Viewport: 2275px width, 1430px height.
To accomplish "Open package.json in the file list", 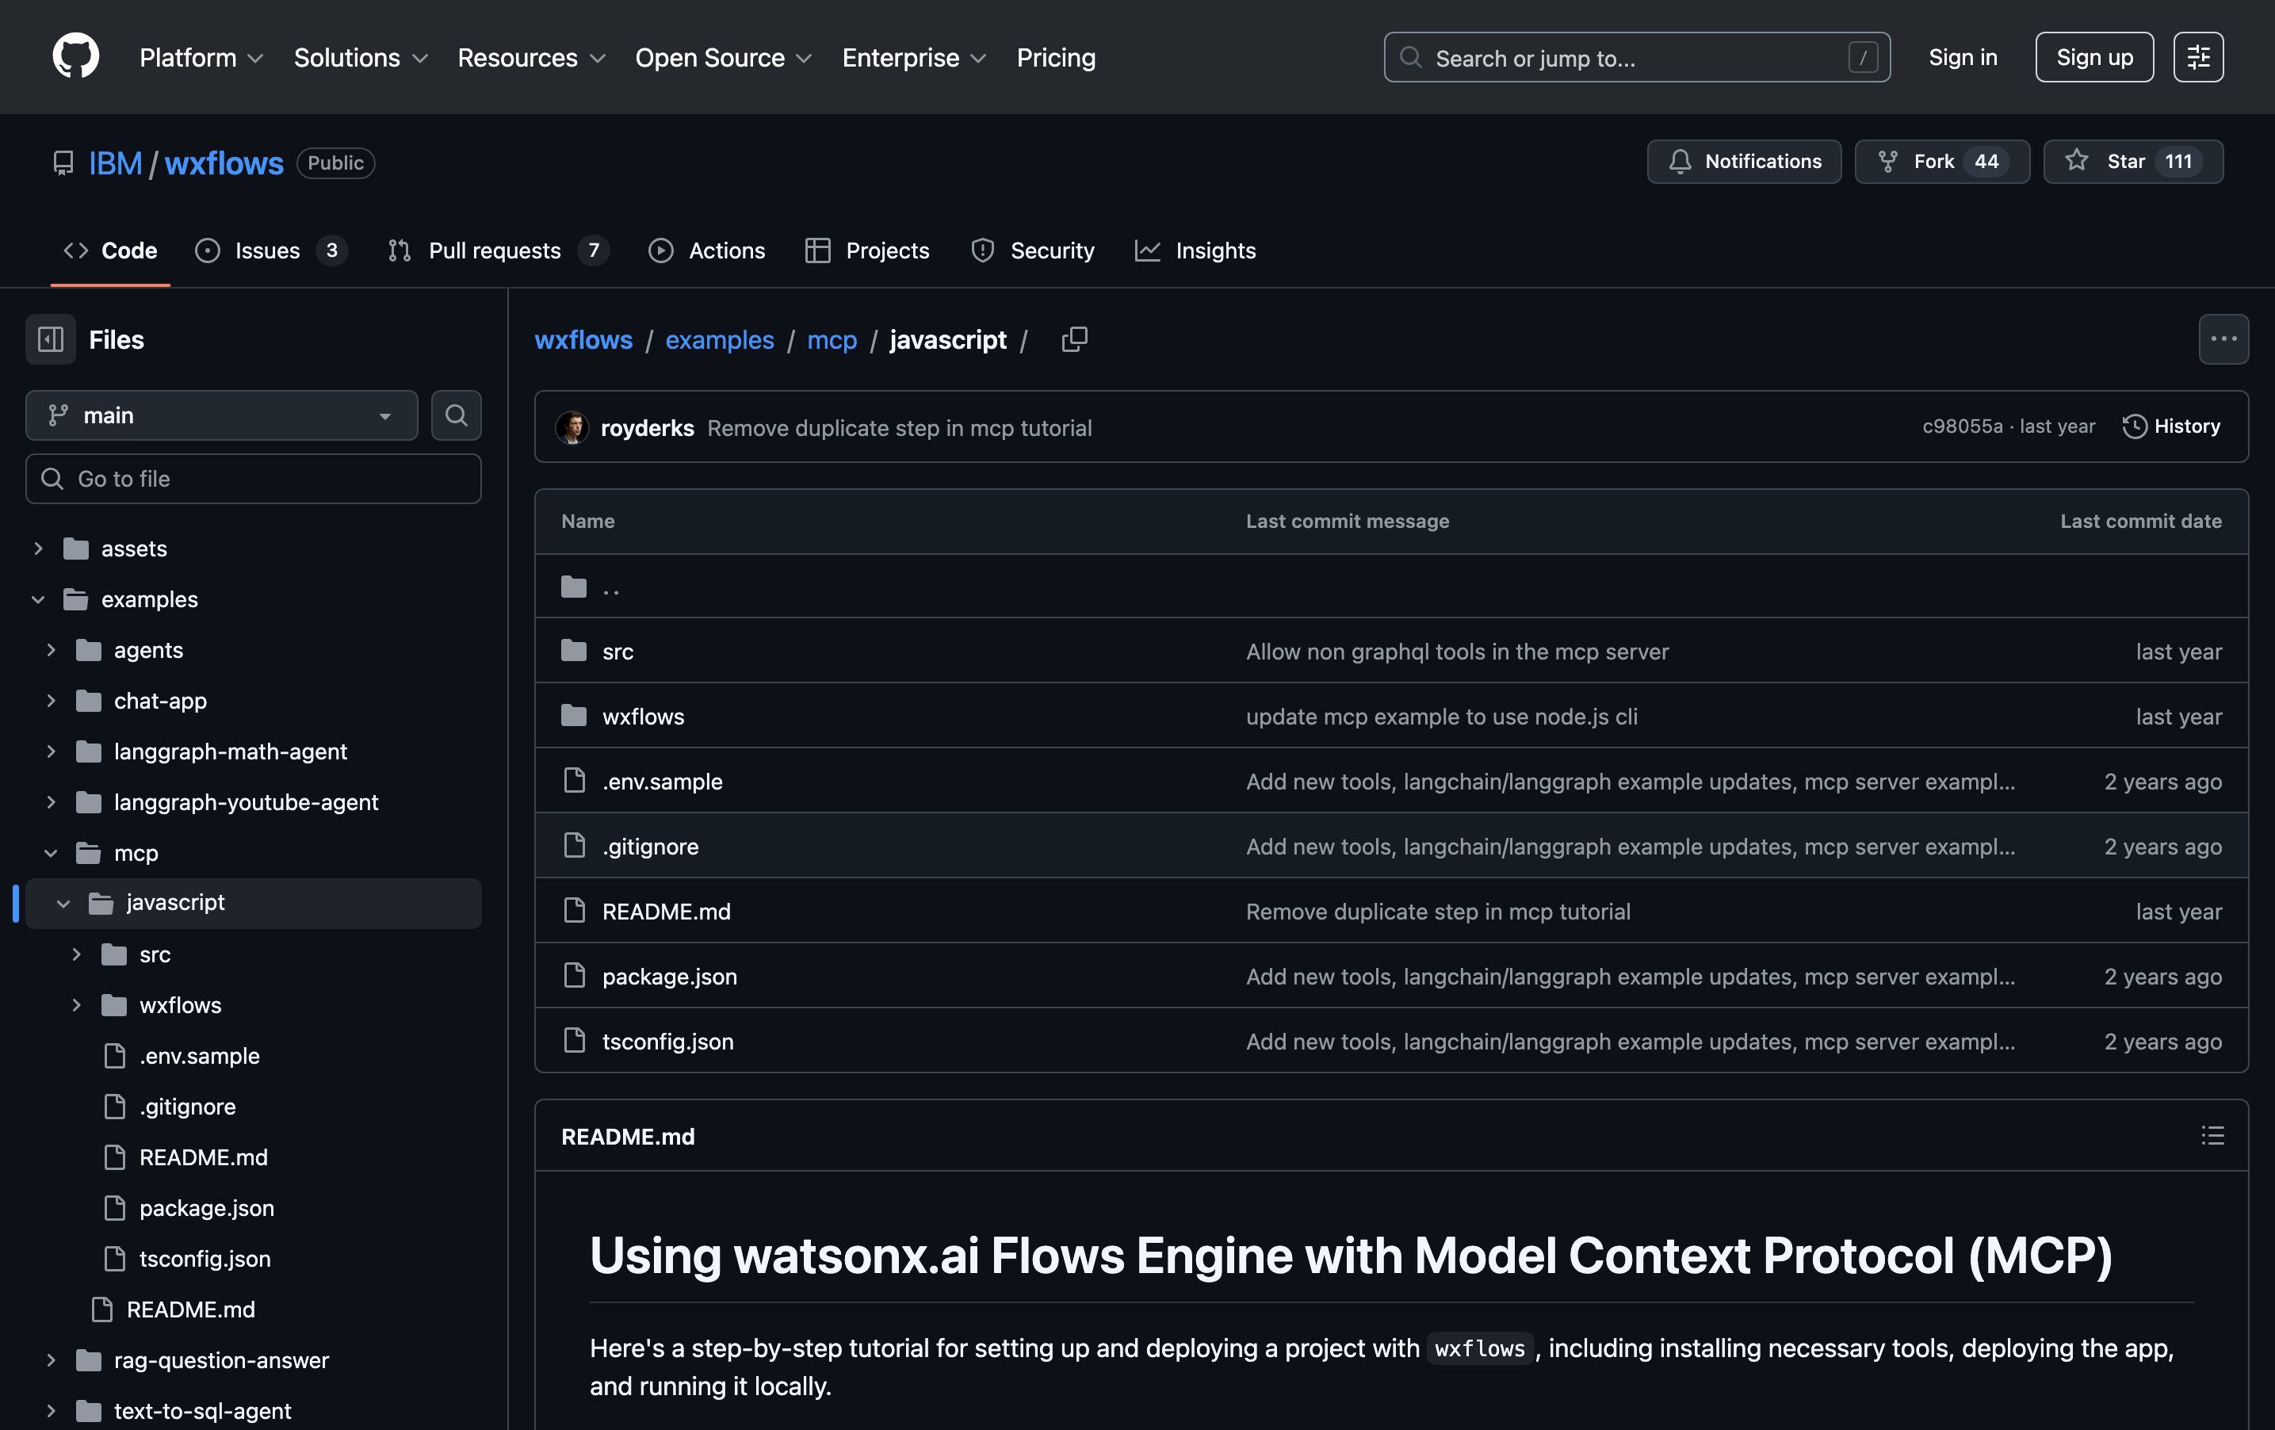I will click(x=669, y=976).
